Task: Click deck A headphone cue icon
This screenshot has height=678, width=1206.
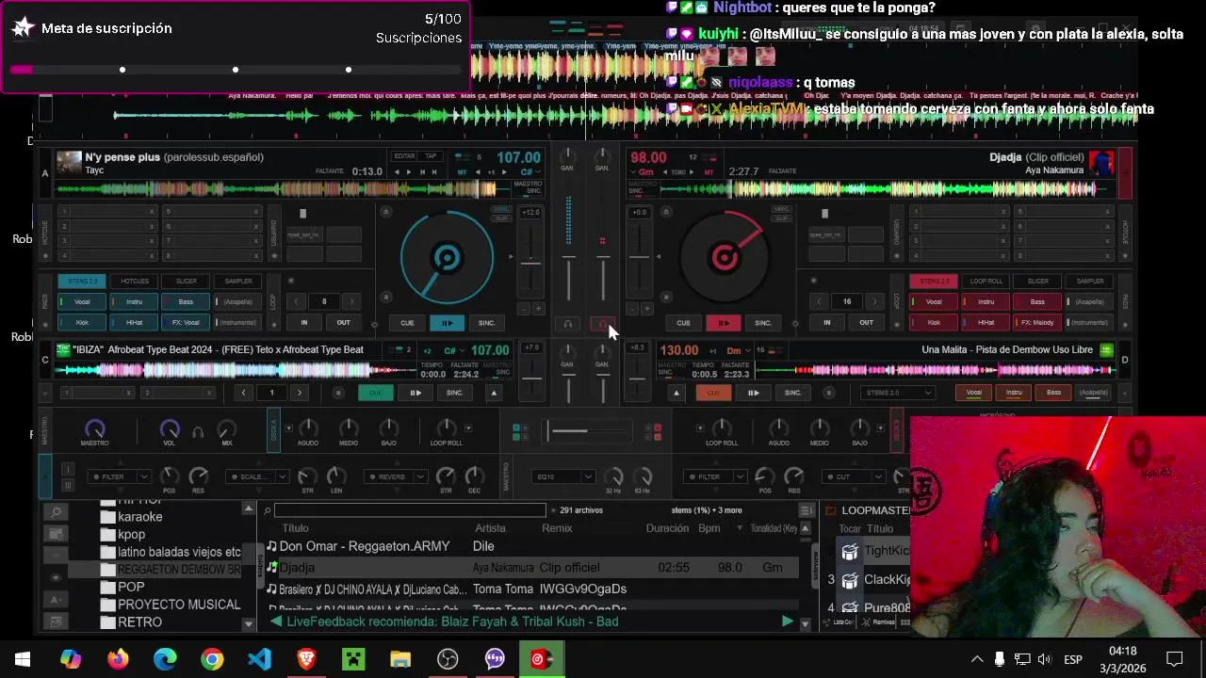Action: [x=568, y=324]
